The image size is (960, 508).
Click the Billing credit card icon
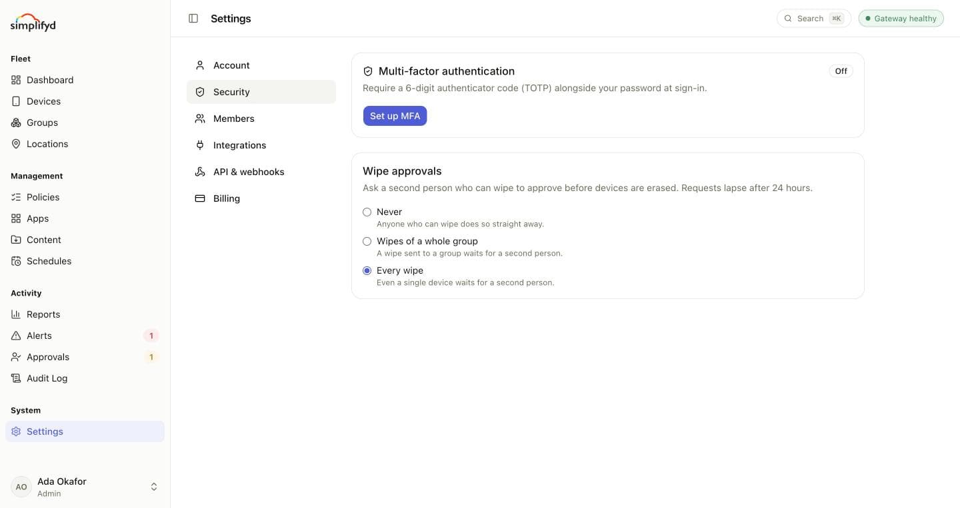coord(200,198)
